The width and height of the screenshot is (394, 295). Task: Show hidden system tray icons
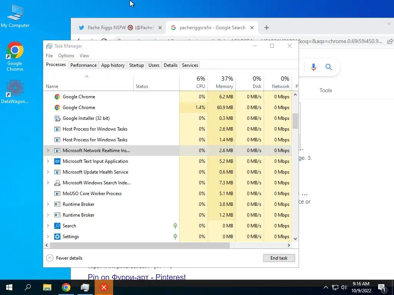click(x=326, y=287)
